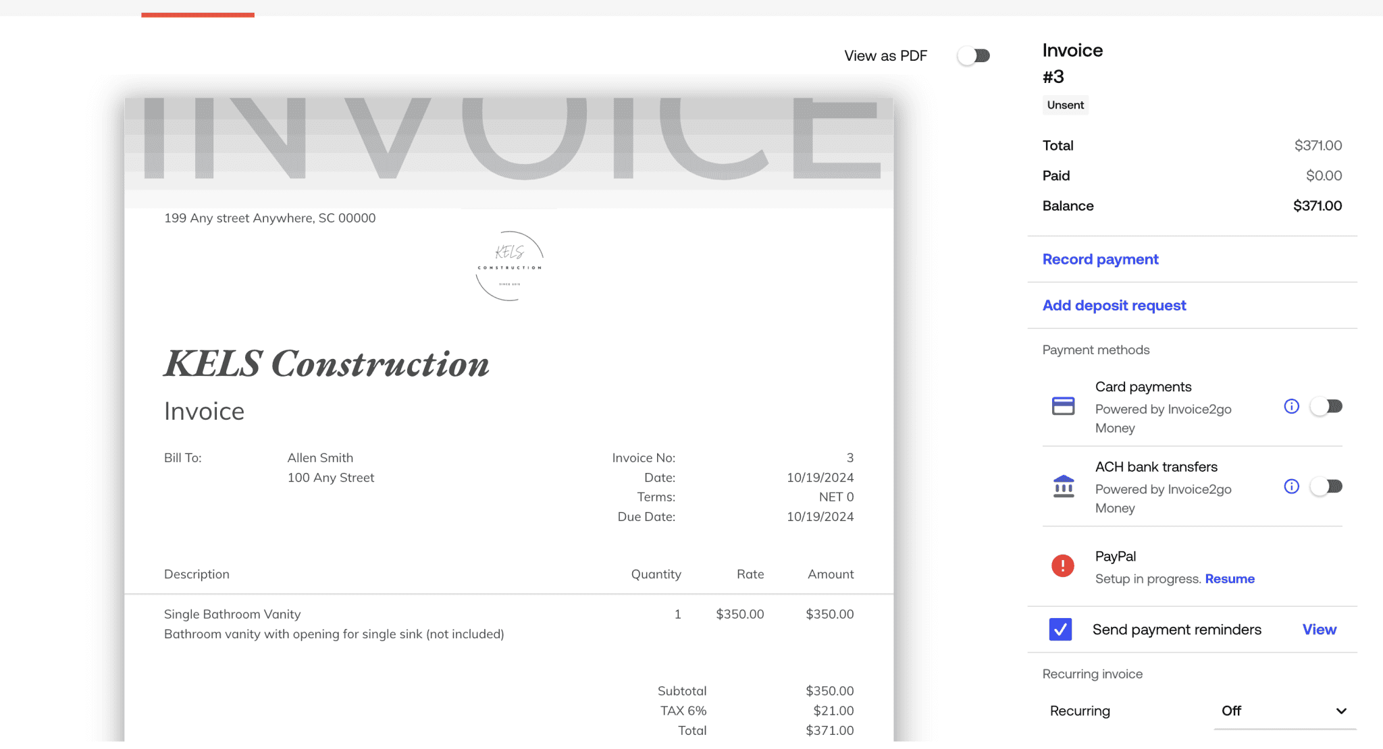Enable ACH bank transfers
The height and width of the screenshot is (749, 1383).
1327,486
